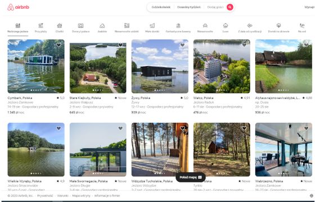
Task: Open the Fantastyczne baseny category
Action: coord(178,28)
